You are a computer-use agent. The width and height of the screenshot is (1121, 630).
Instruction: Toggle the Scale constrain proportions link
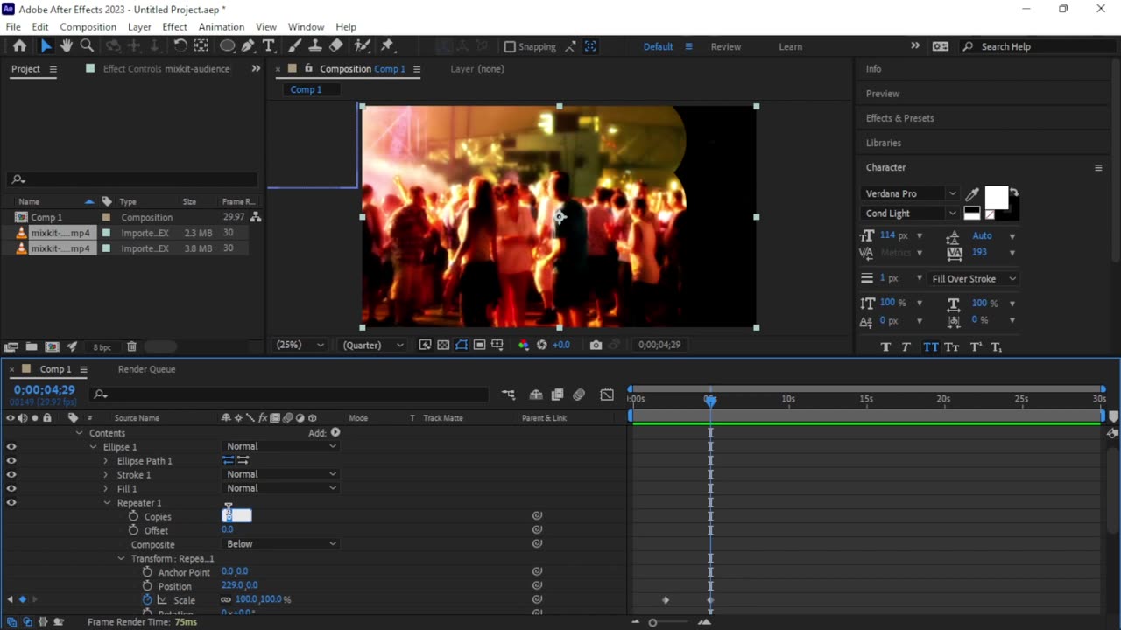point(226,600)
